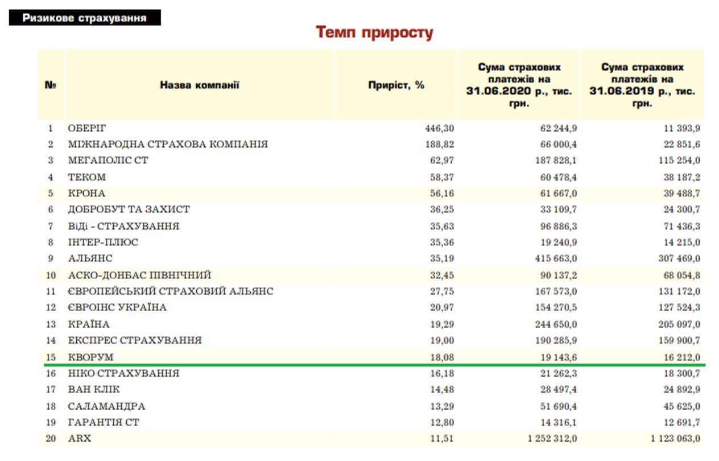Click the 'Ризикове страхування' black label
719x461 pixels.
84,18
